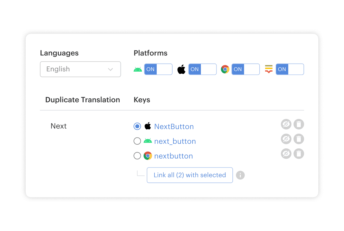Screen dimensions: 344x231
Task: Turn off the Apple platform toggle
Action: pyautogui.click(x=202, y=69)
